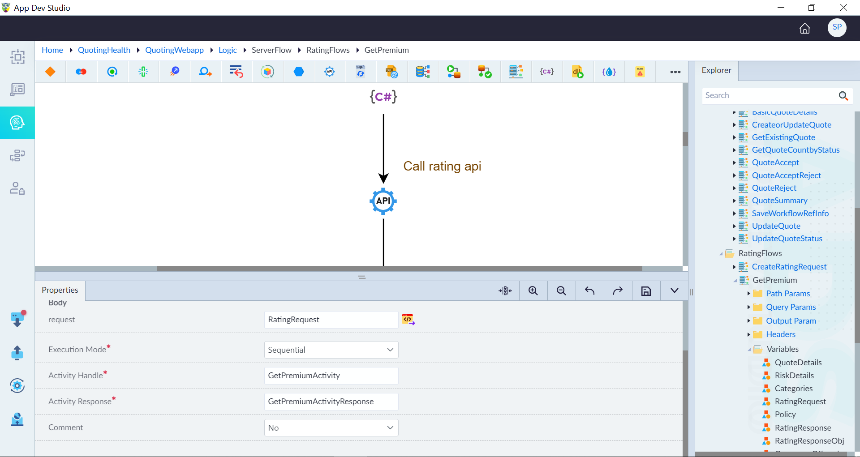Select the blue hexagon tool

tap(299, 72)
